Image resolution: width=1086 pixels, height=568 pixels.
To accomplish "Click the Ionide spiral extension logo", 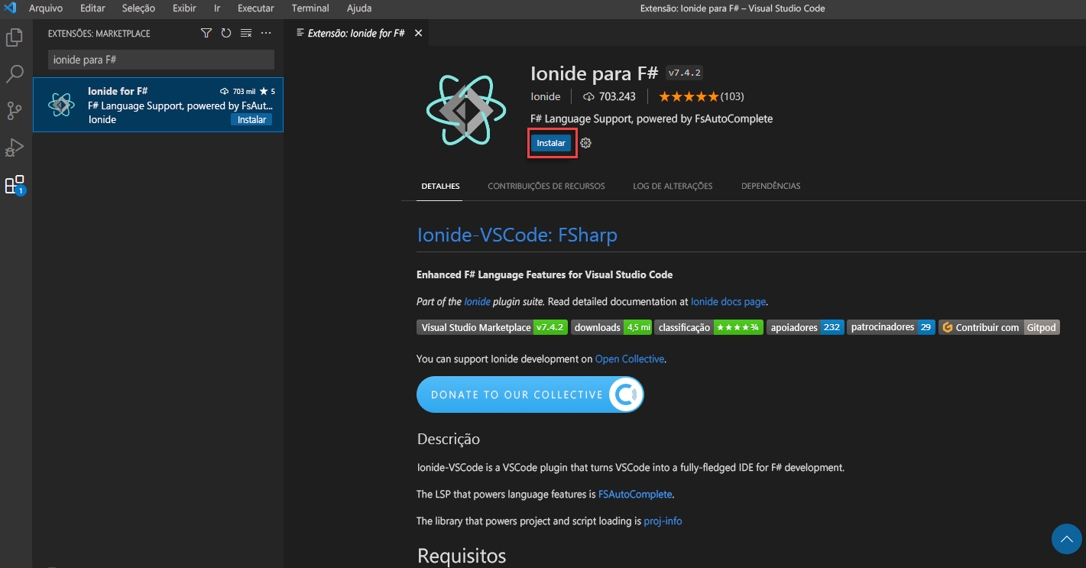I will coord(468,109).
